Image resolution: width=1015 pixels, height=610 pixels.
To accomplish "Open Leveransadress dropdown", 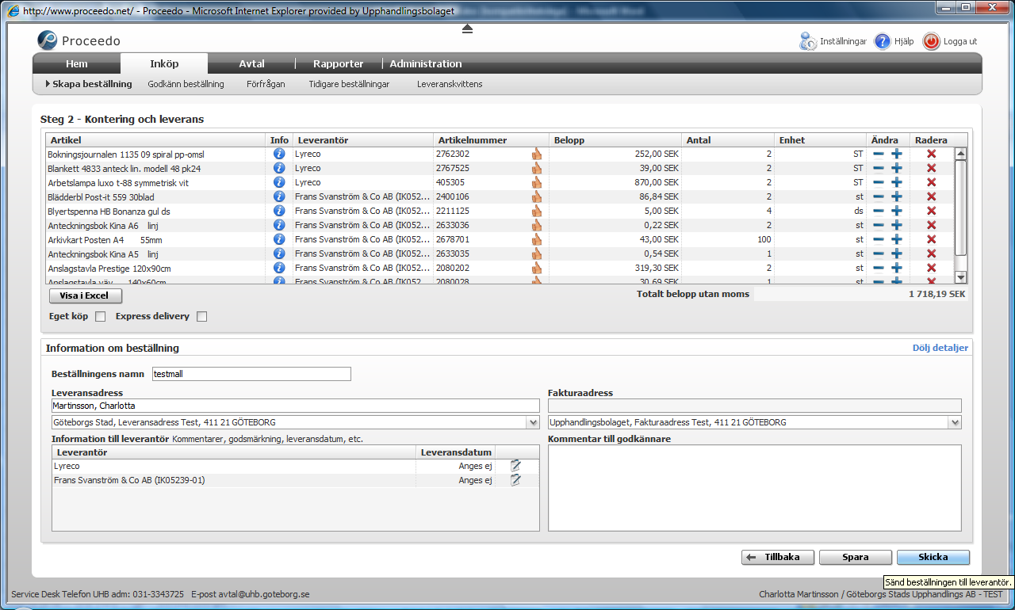I will [533, 423].
